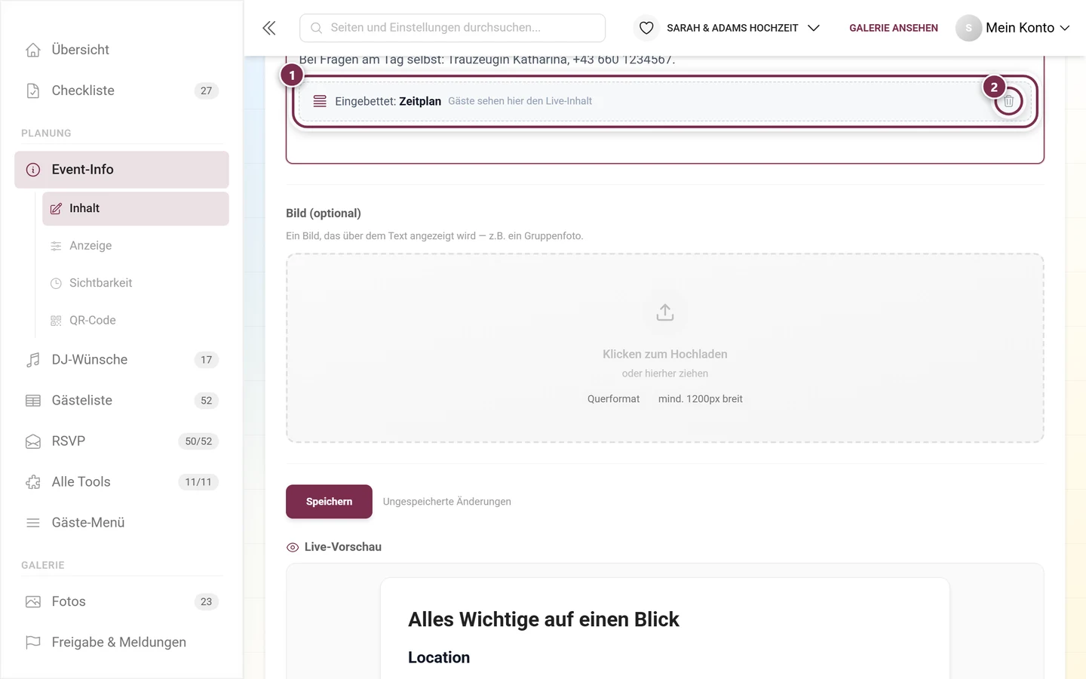Click the Gästeliste table icon
The image size is (1086, 679).
point(33,401)
